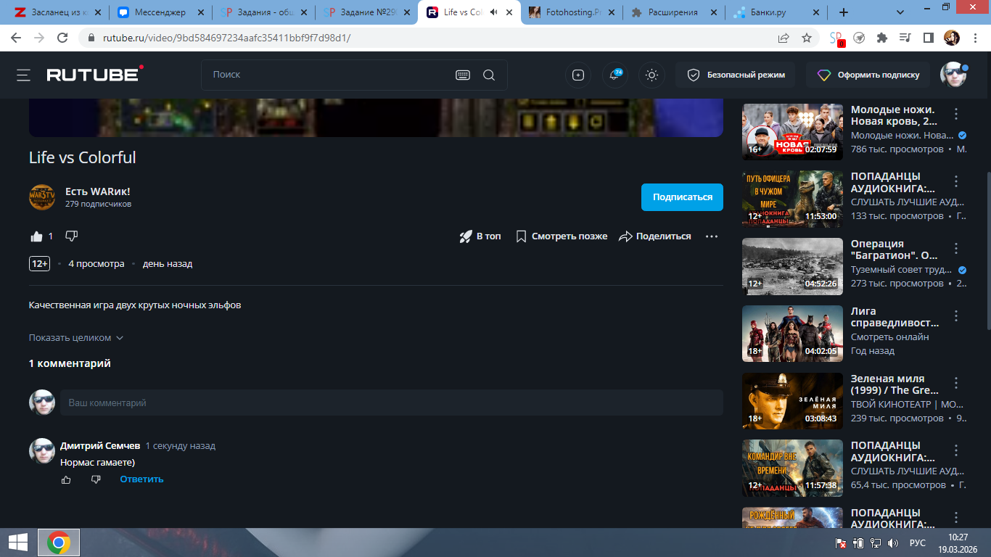The image size is (991, 557).
Task: Open Дмитрий Семчев's profile name
Action: click(100, 446)
